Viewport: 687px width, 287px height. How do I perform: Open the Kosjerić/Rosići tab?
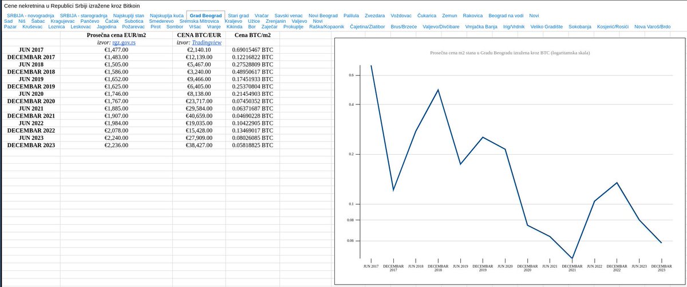click(x=614, y=27)
